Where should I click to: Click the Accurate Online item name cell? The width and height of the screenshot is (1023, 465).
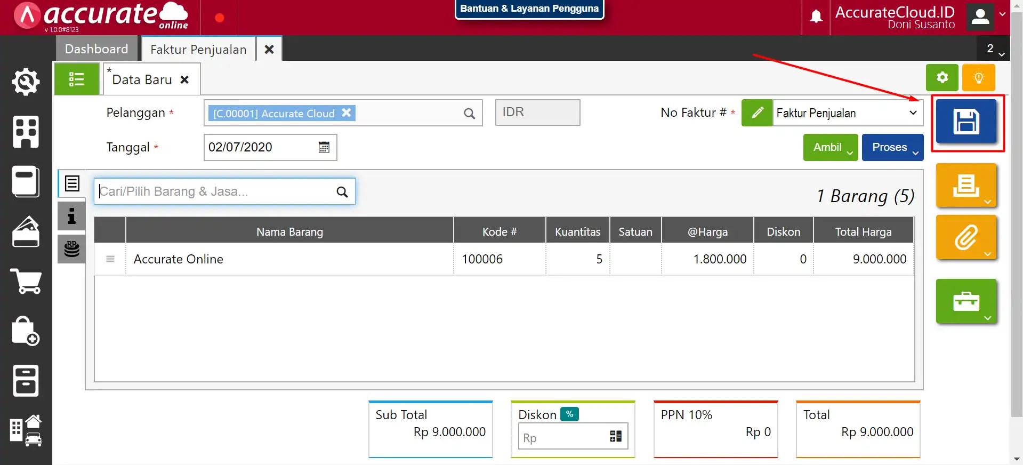tap(289, 259)
